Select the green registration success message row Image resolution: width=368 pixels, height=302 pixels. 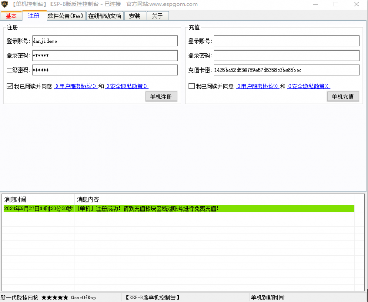click(179, 208)
